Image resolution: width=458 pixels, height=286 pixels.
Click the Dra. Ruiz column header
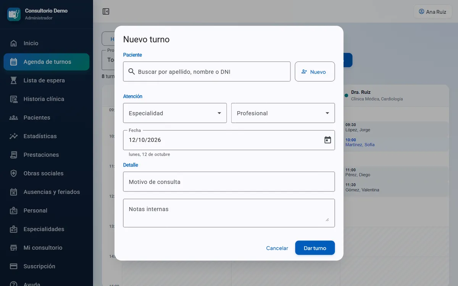tap(396, 95)
